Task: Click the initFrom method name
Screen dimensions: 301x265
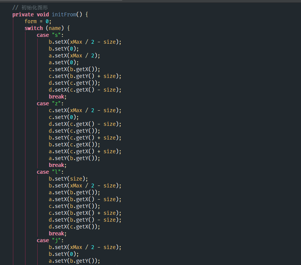Action: (64, 14)
